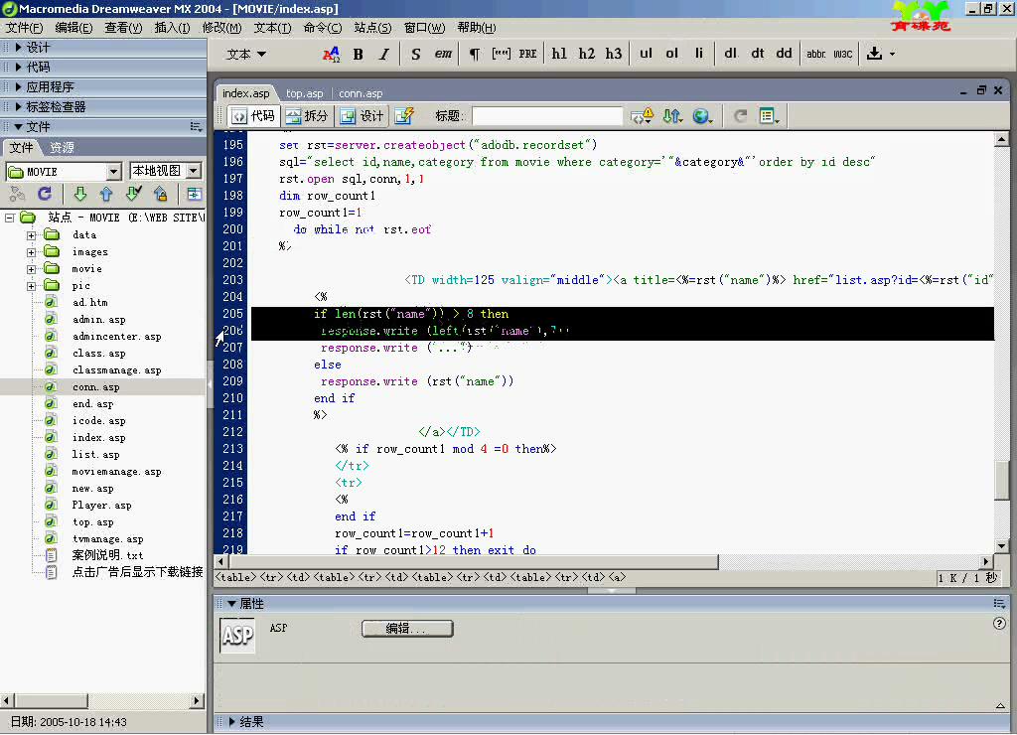Insert a heading 2 with h2
The image size is (1017, 735).
[x=586, y=54]
